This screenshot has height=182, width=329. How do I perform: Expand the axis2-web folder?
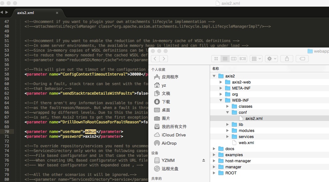coord(221,82)
